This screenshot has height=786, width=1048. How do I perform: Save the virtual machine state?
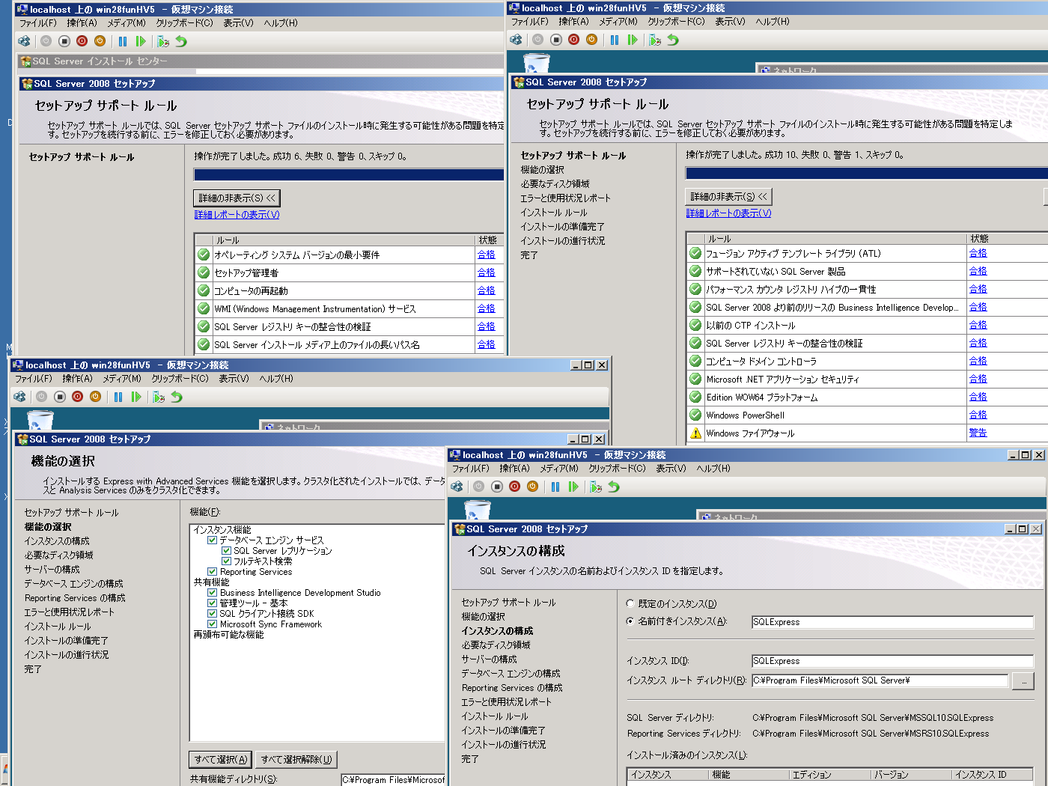100,41
